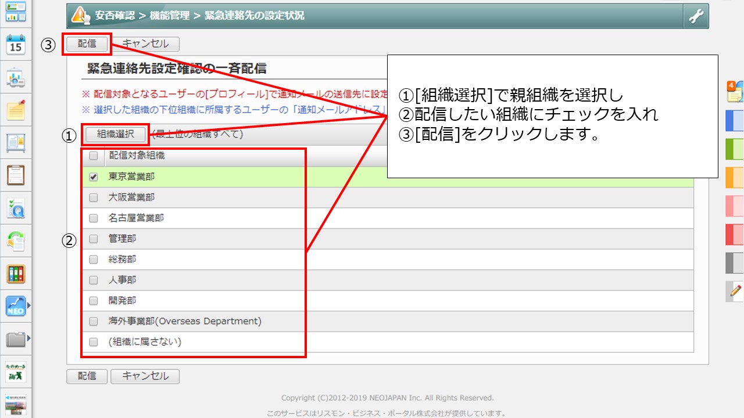Select the green color swatch on right
Viewport: 744px width, 418px height.
click(x=734, y=149)
